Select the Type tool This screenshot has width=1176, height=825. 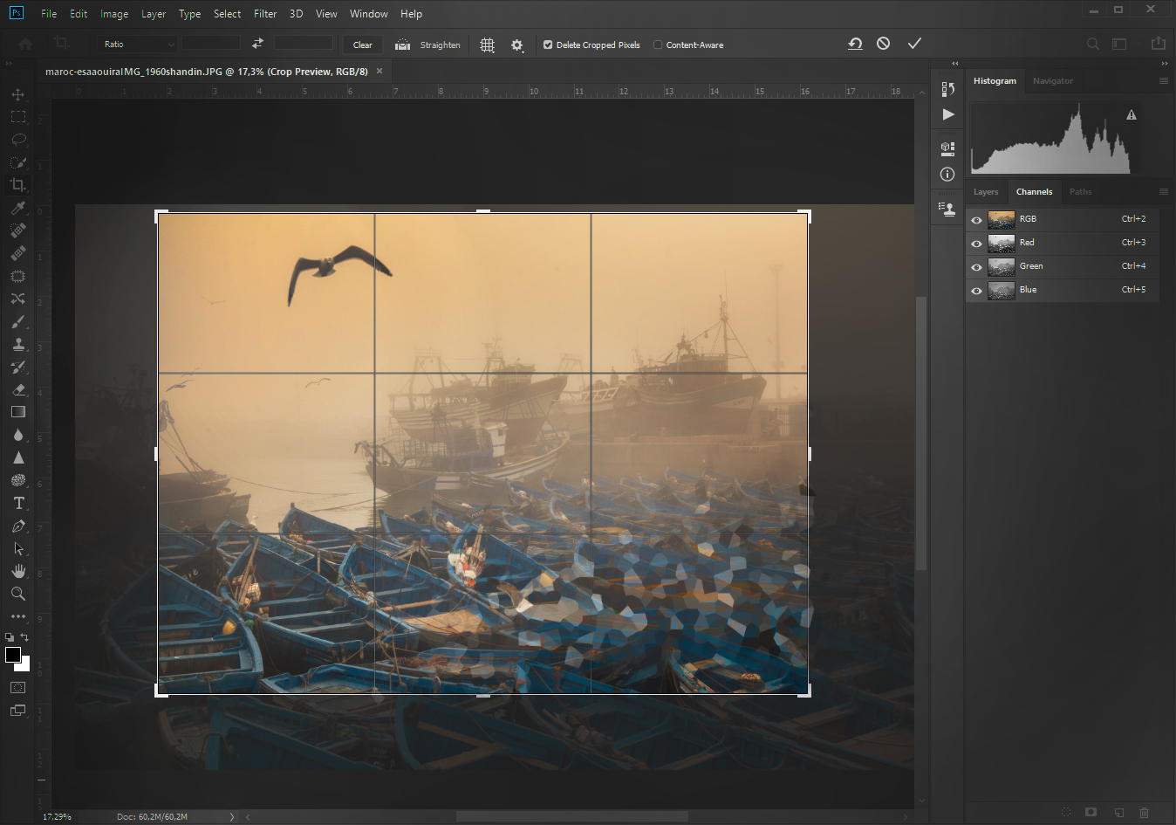click(x=18, y=503)
